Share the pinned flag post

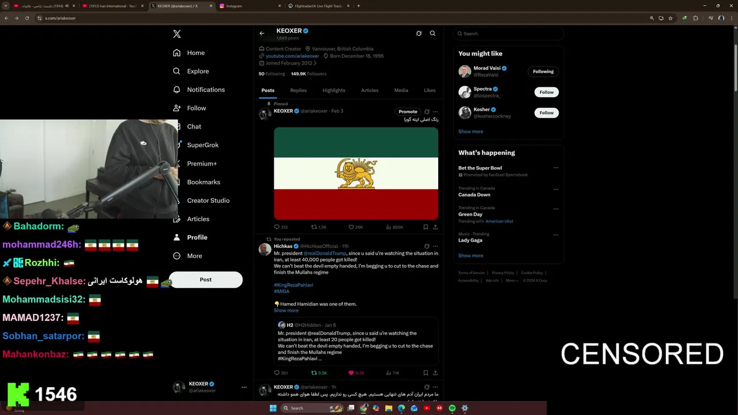pos(435,227)
